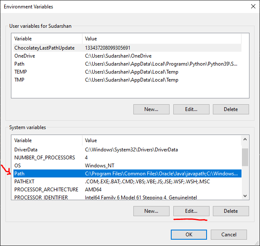Click Edit button under User variables
The image size is (260, 246).
pyautogui.click(x=191, y=109)
